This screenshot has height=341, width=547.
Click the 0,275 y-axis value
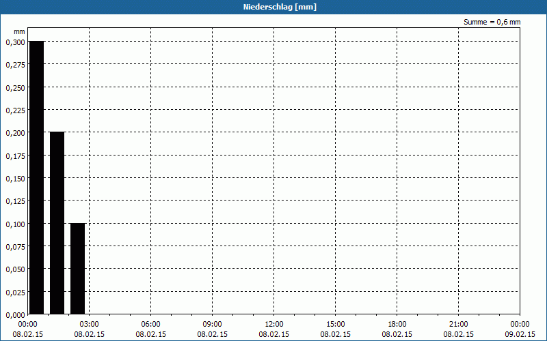click(16, 65)
